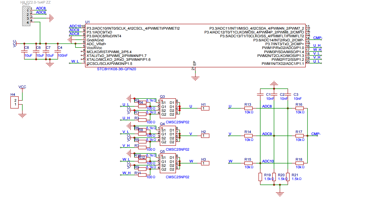Click the ADC_VRef+ pin label
The width and height of the screenshot is (369, 201).
(x=96, y=44)
